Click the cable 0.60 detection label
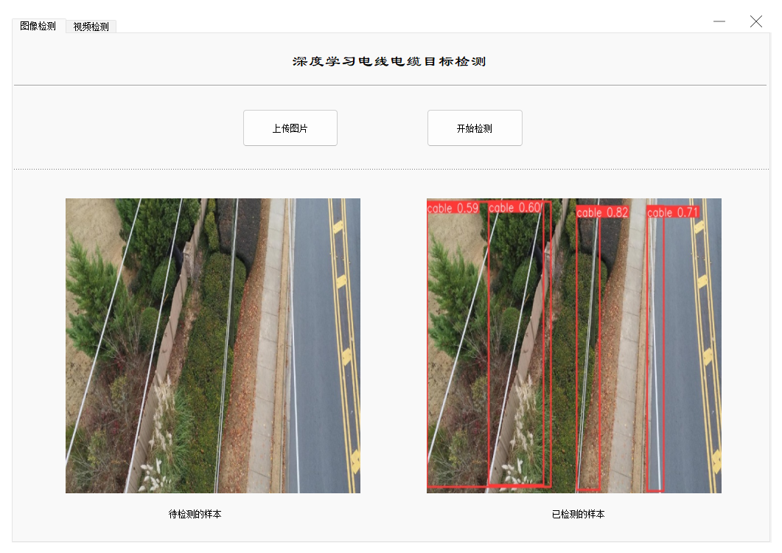This screenshot has height=553, width=782. coord(515,207)
